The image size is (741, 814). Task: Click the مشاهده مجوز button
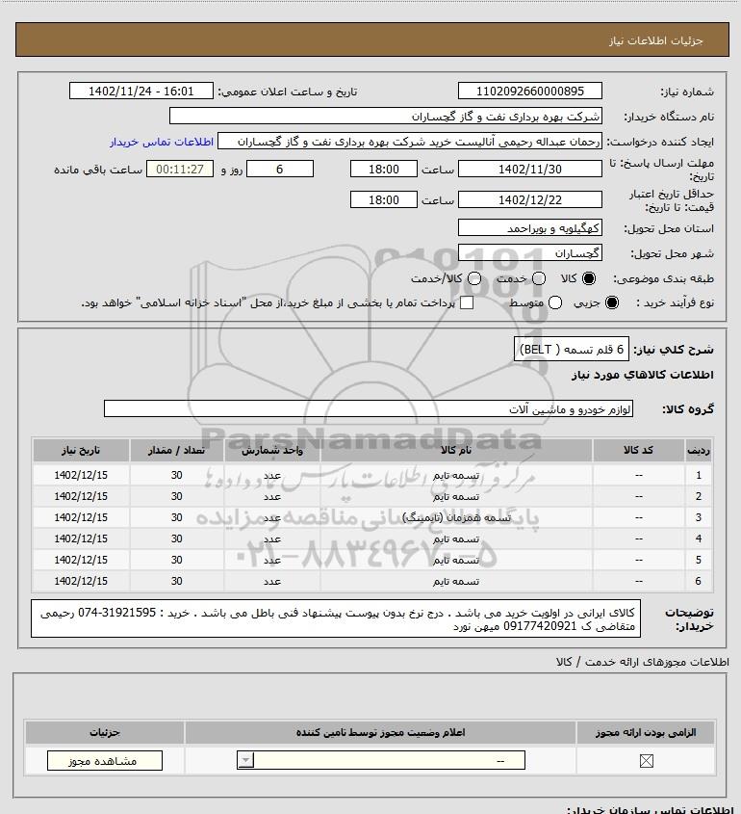[x=104, y=761]
